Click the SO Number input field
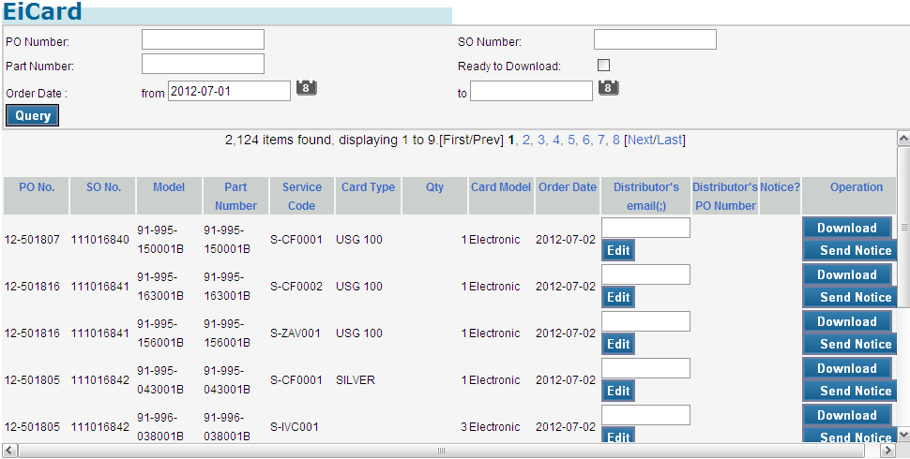Viewport: 910px width, 459px height. tap(655, 39)
